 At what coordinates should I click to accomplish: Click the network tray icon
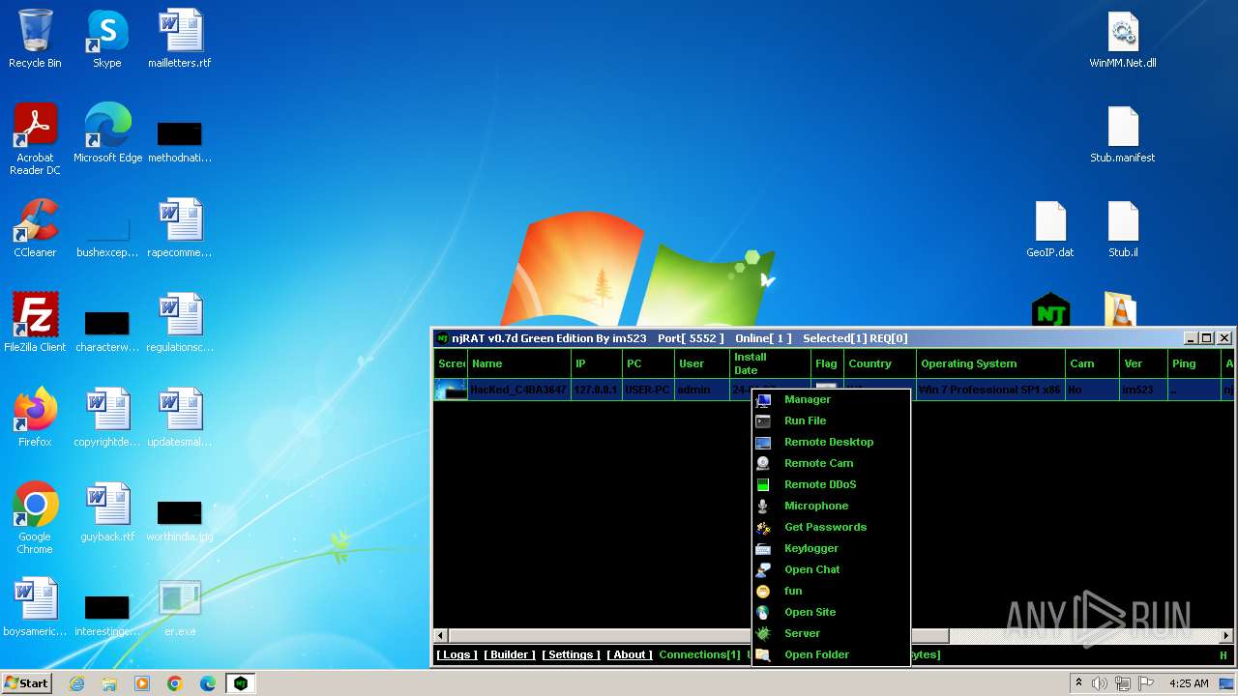1123,683
